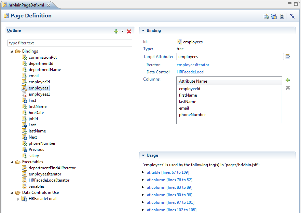Open the web page preview toolbar icon

[x=266, y=16]
